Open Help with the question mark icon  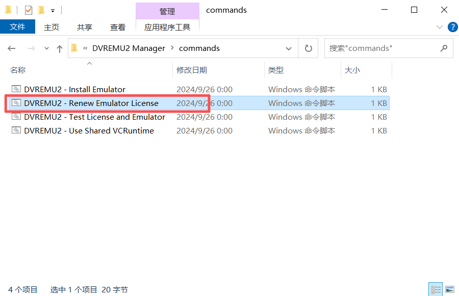(452, 27)
